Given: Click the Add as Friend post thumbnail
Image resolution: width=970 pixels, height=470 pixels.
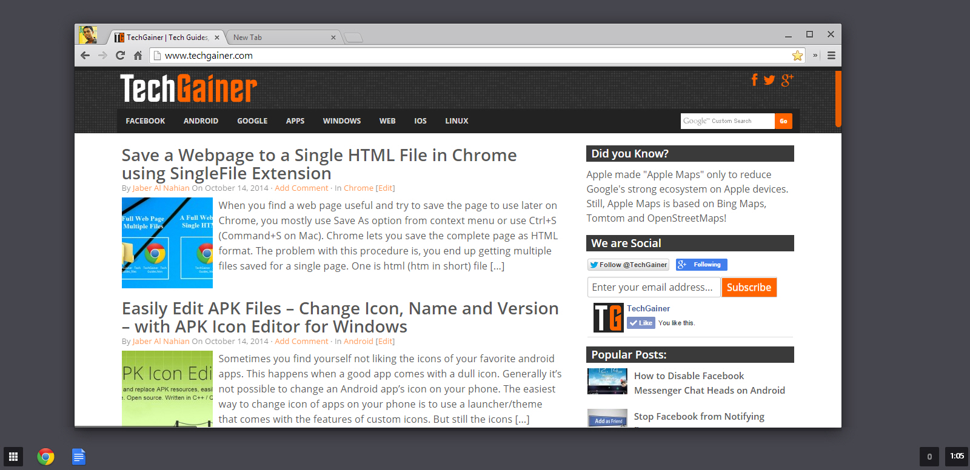Looking at the screenshot, I should [x=607, y=418].
